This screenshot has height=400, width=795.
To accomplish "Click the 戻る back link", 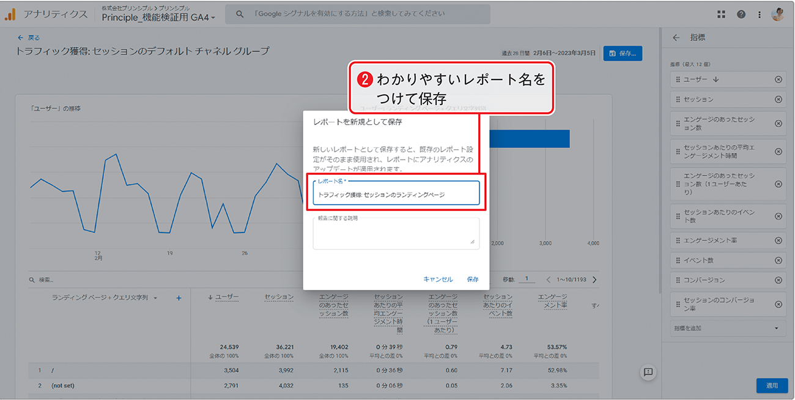I will (x=29, y=37).
